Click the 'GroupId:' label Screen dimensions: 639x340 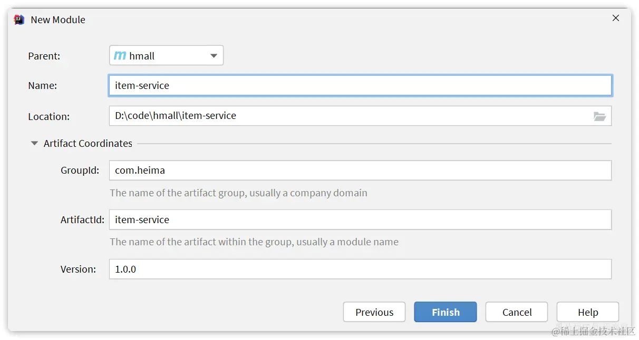pyautogui.click(x=80, y=171)
